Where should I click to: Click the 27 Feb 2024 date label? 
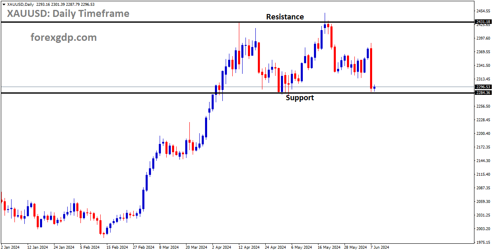[143, 247]
